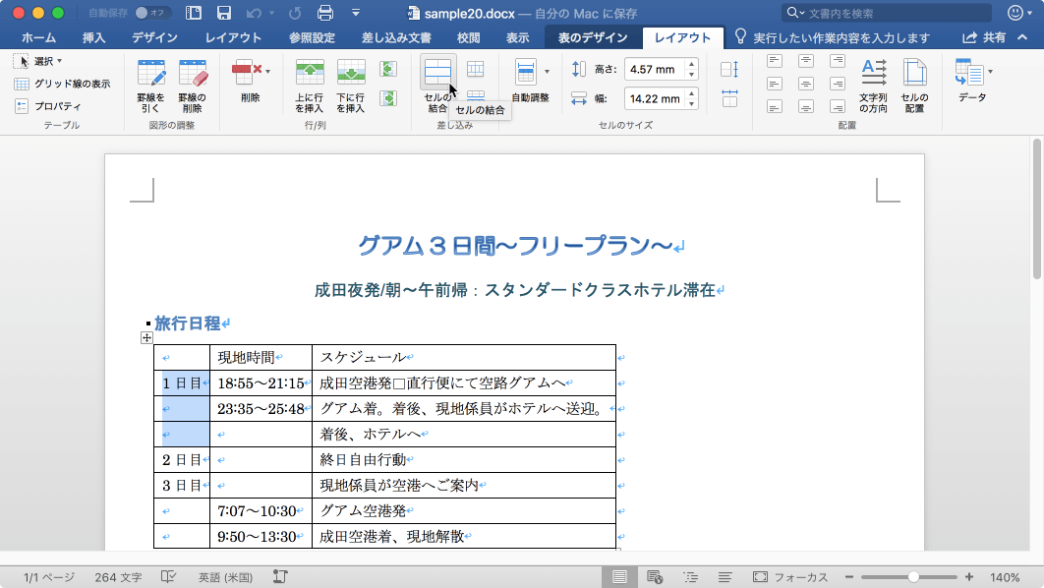Click the insert column right icon
This screenshot has width=1044, height=588.
[388, 98]
